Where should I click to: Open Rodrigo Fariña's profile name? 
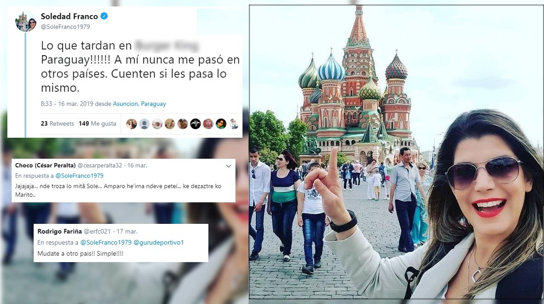coord(59,231)
